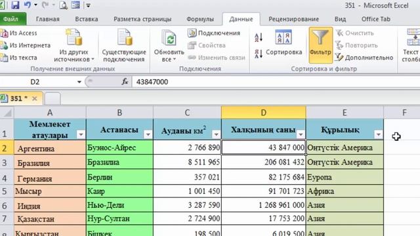Select cell with Аргентина
The image size is (420, 236).
coord(50,147)
